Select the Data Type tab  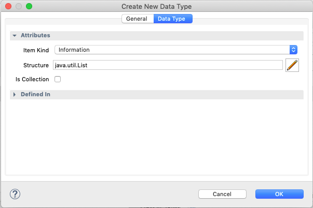[x=173, y=19]
